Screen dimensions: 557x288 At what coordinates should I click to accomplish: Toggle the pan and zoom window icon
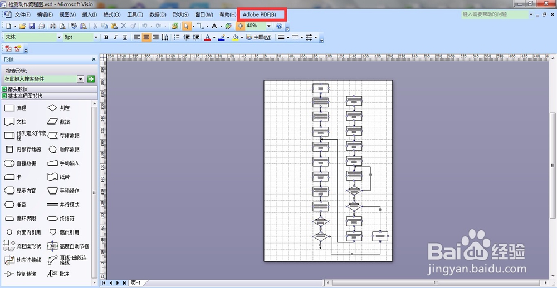[241, 26]
